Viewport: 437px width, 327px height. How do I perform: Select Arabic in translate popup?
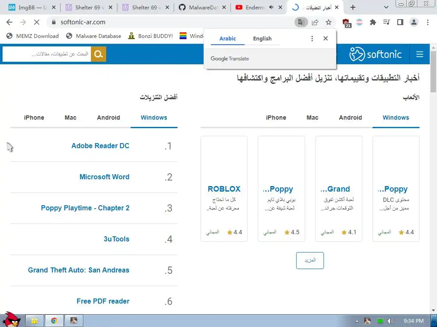coord(227,39)
